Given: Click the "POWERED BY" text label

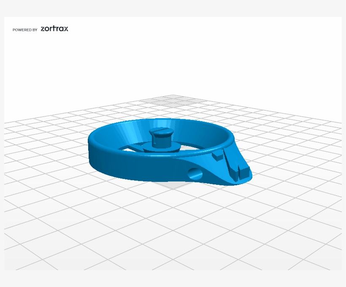Looking at the screenshot, I should [x=25, y=30].
